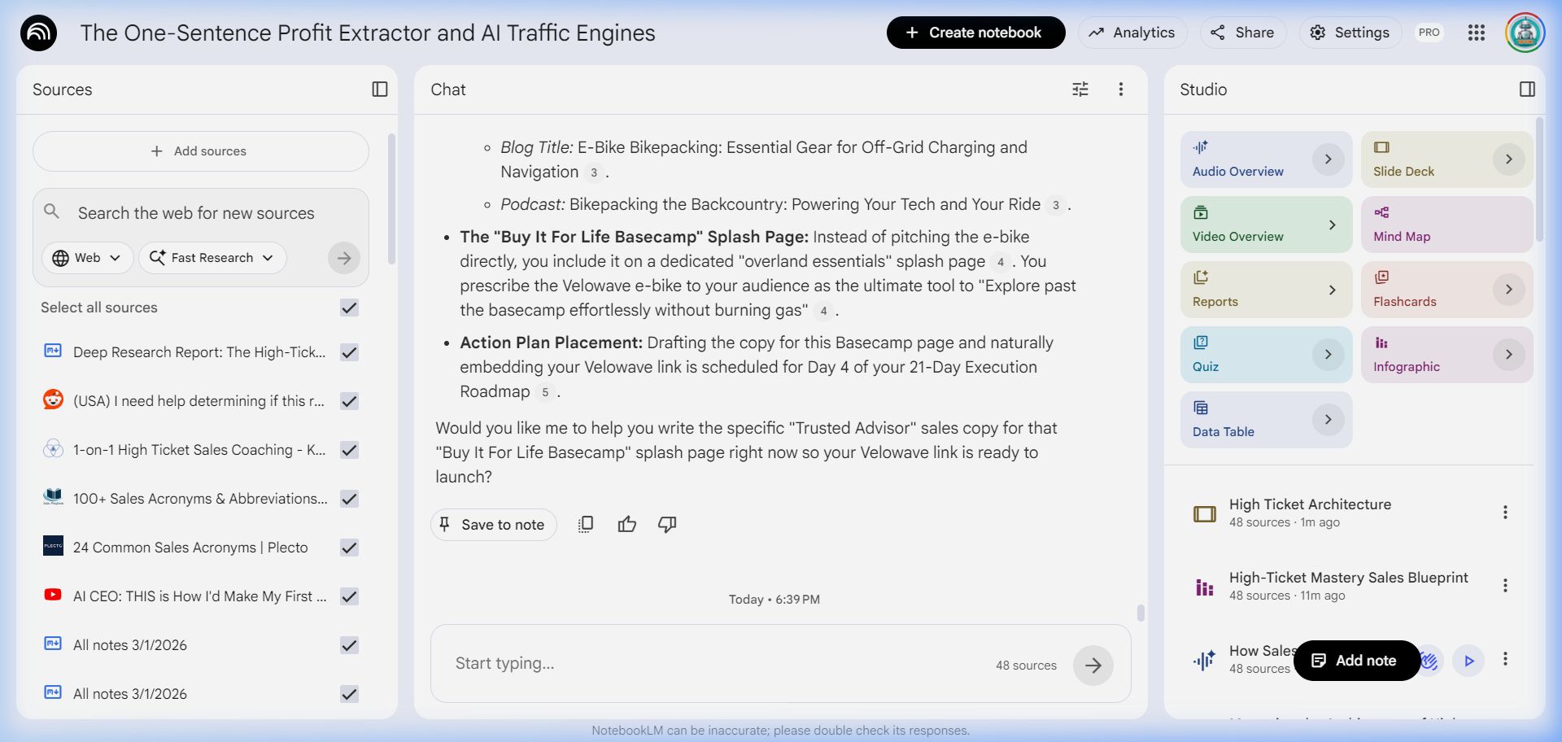This screenshot has height=742, width=1562.
Task: Uncheck 24 Common Sales Acronyms source
Action: [x=349, y=548]
